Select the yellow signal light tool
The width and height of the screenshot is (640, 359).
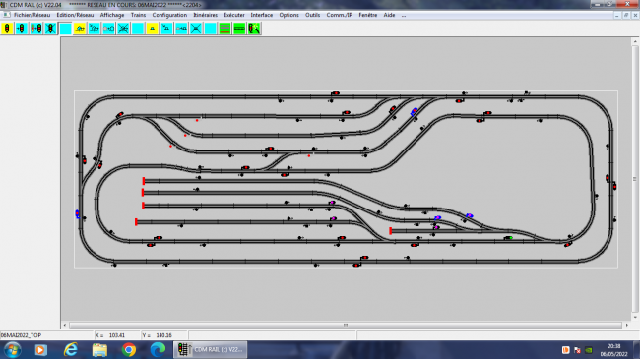(7, 29)
